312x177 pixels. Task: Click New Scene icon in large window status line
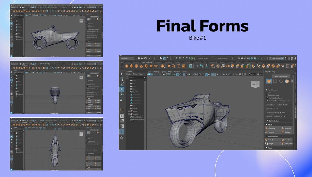139,58
